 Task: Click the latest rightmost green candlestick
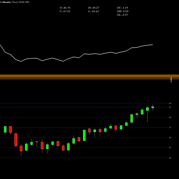[153, 107]
